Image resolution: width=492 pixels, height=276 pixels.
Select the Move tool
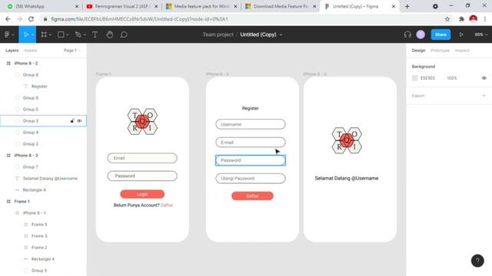26,34
